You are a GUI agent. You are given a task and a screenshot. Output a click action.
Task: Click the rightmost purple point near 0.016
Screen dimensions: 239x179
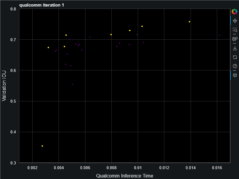(x=219, y=36)
